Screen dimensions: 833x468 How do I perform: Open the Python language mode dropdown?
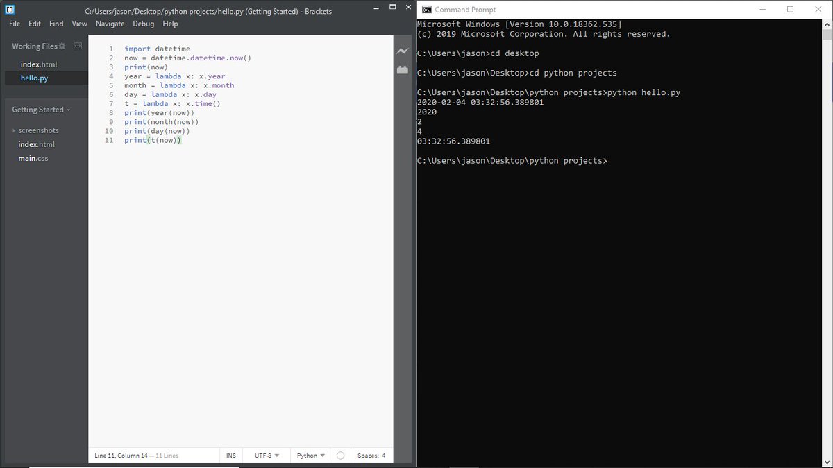(x=310, y=456)
